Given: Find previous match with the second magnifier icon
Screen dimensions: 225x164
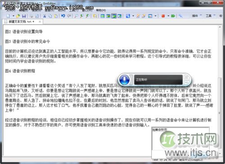Looking at the screenshot, I should point(82,16).
